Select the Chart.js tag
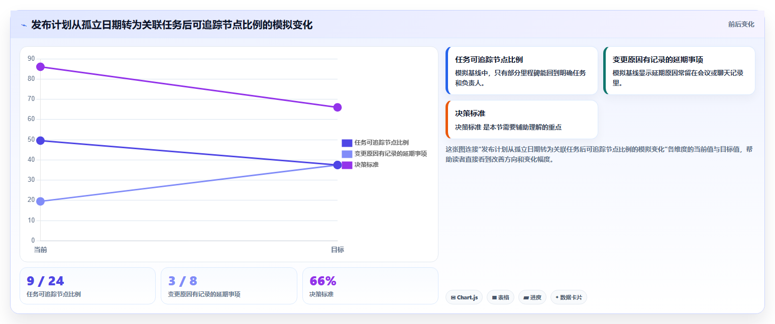Image resolution: width=775 pixels, height=324 pixels. pos(464,297)
